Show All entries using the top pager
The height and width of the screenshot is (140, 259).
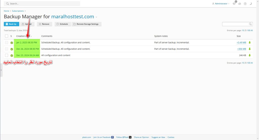coord(252,31)
